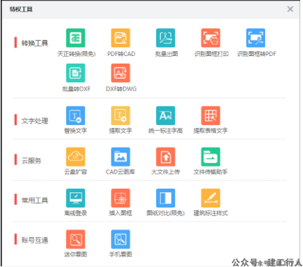The image size is (303, 267).
Task: Select the 批量出图 tool icon
Action: click(x=166, y=38)
